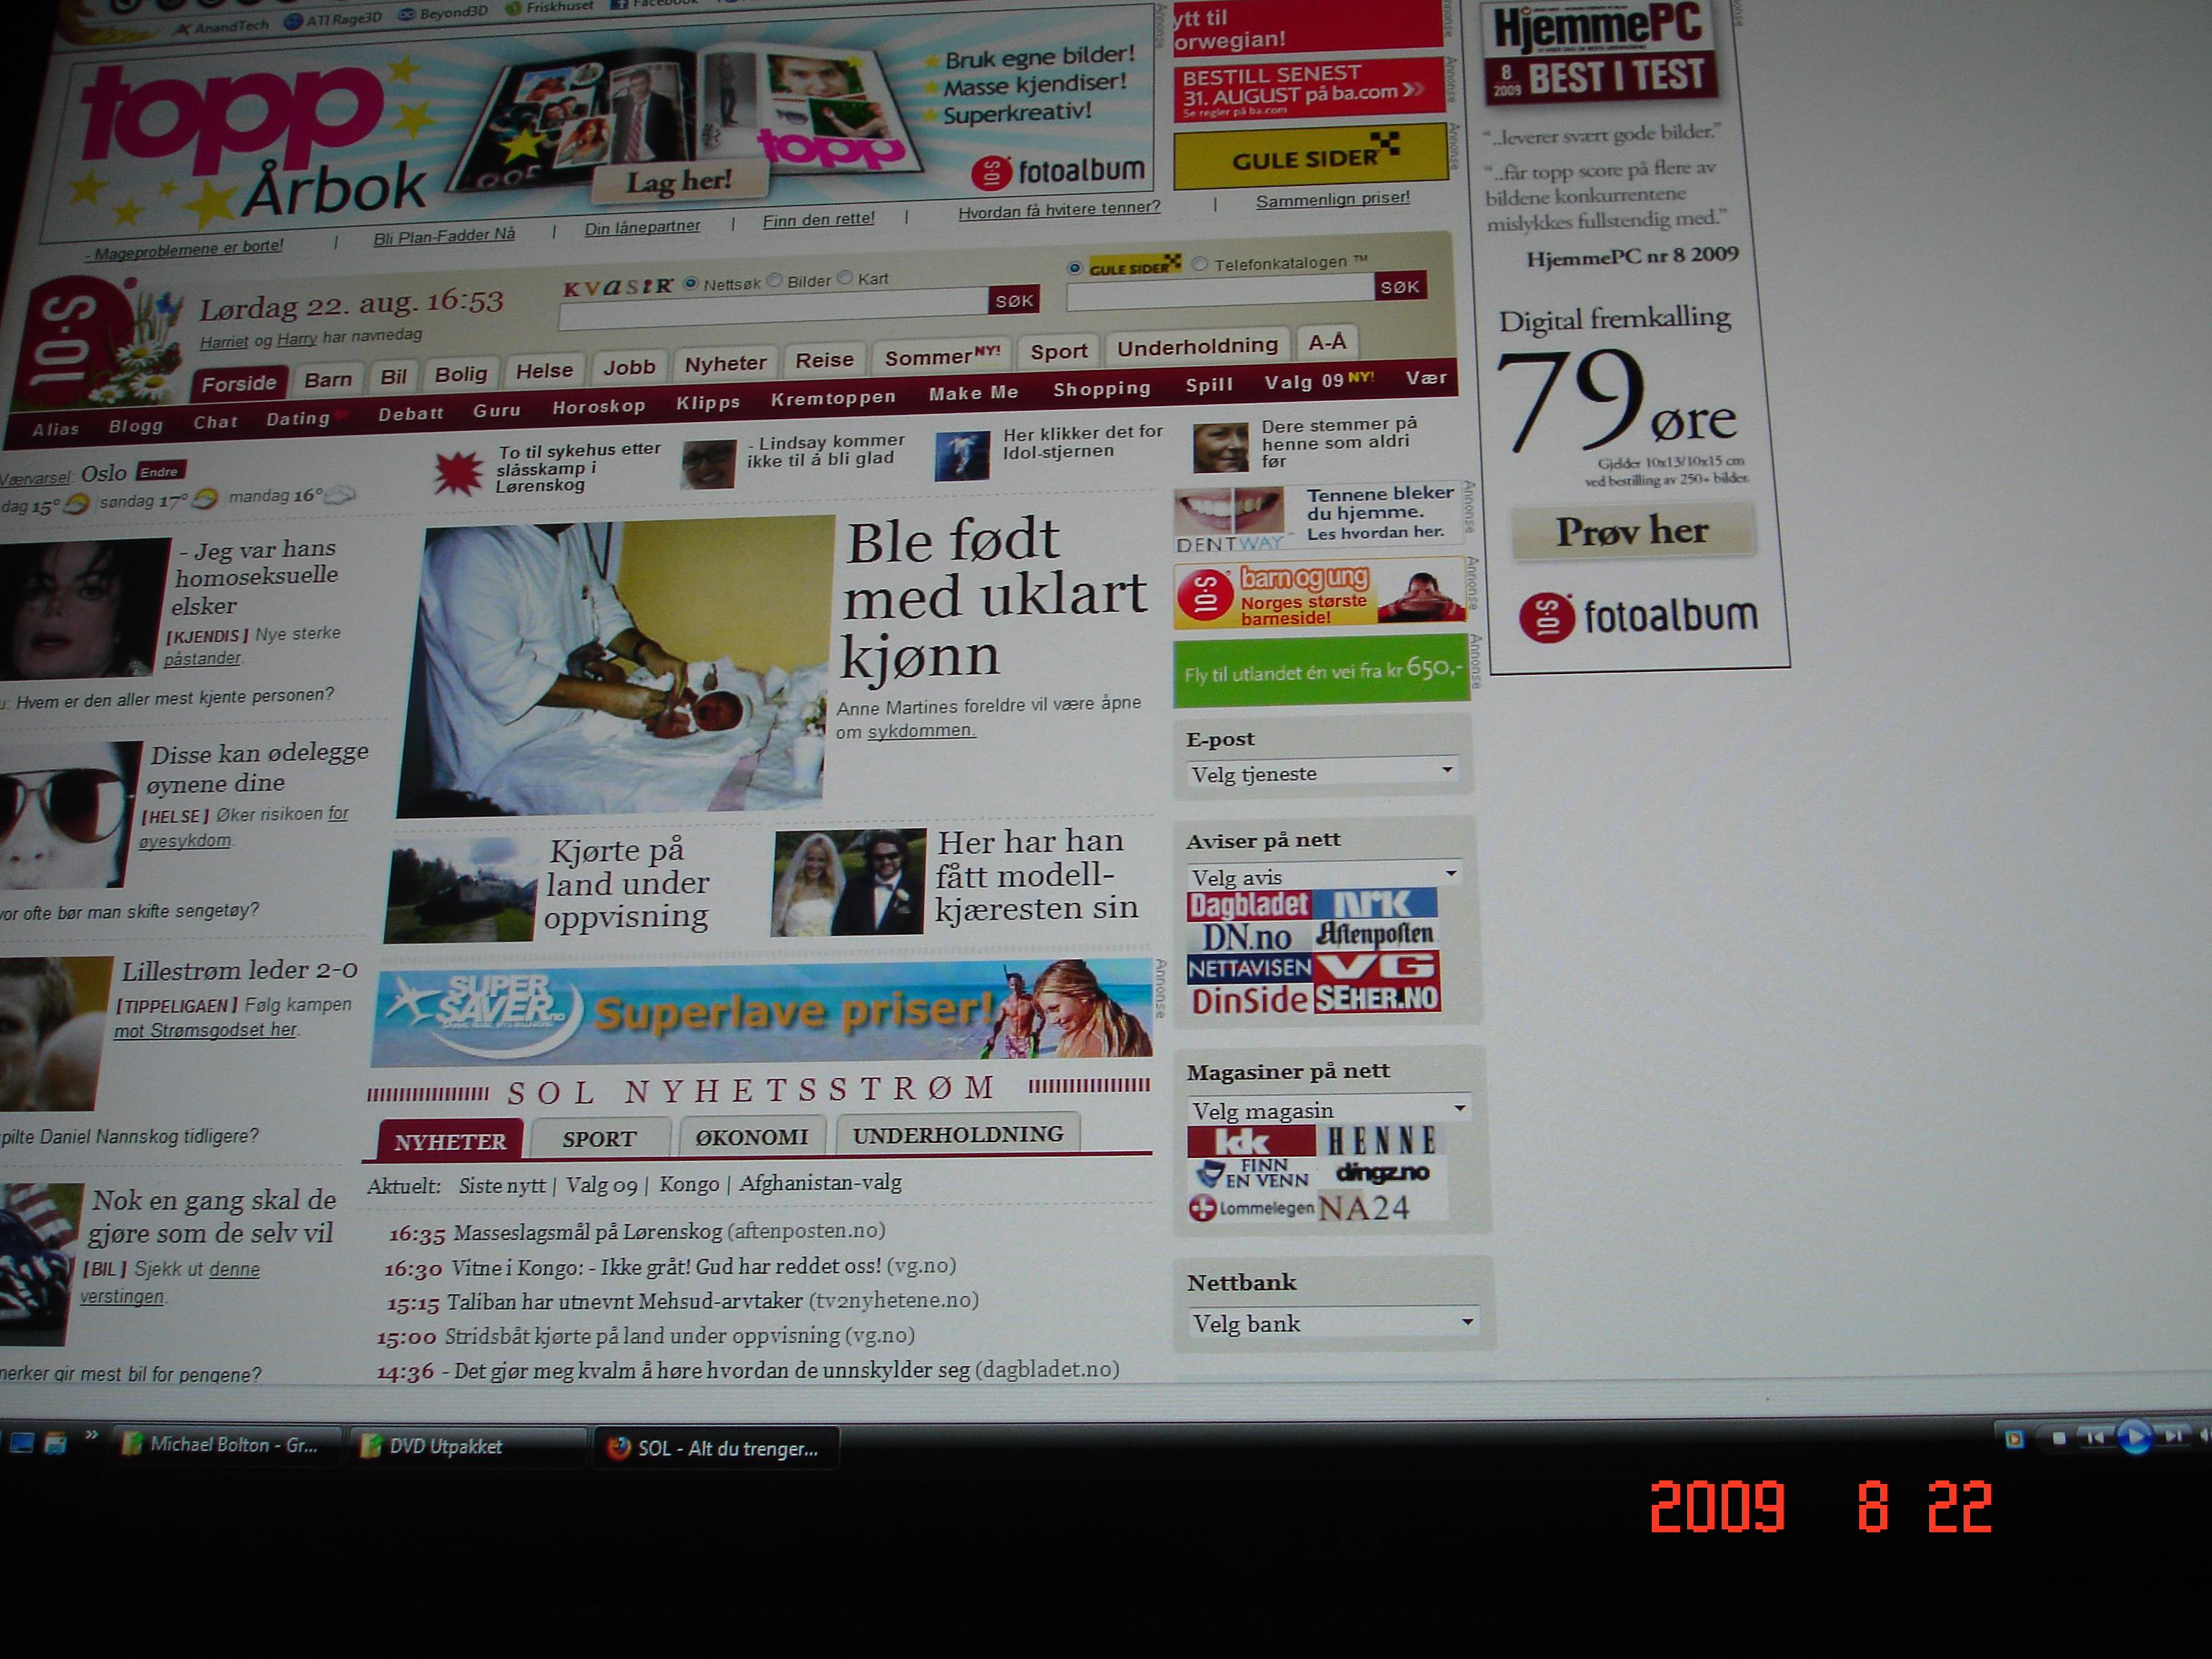Open the baby photo main story thumbnail
This screenshot has width=2212, height=1659.
(617, 666)
